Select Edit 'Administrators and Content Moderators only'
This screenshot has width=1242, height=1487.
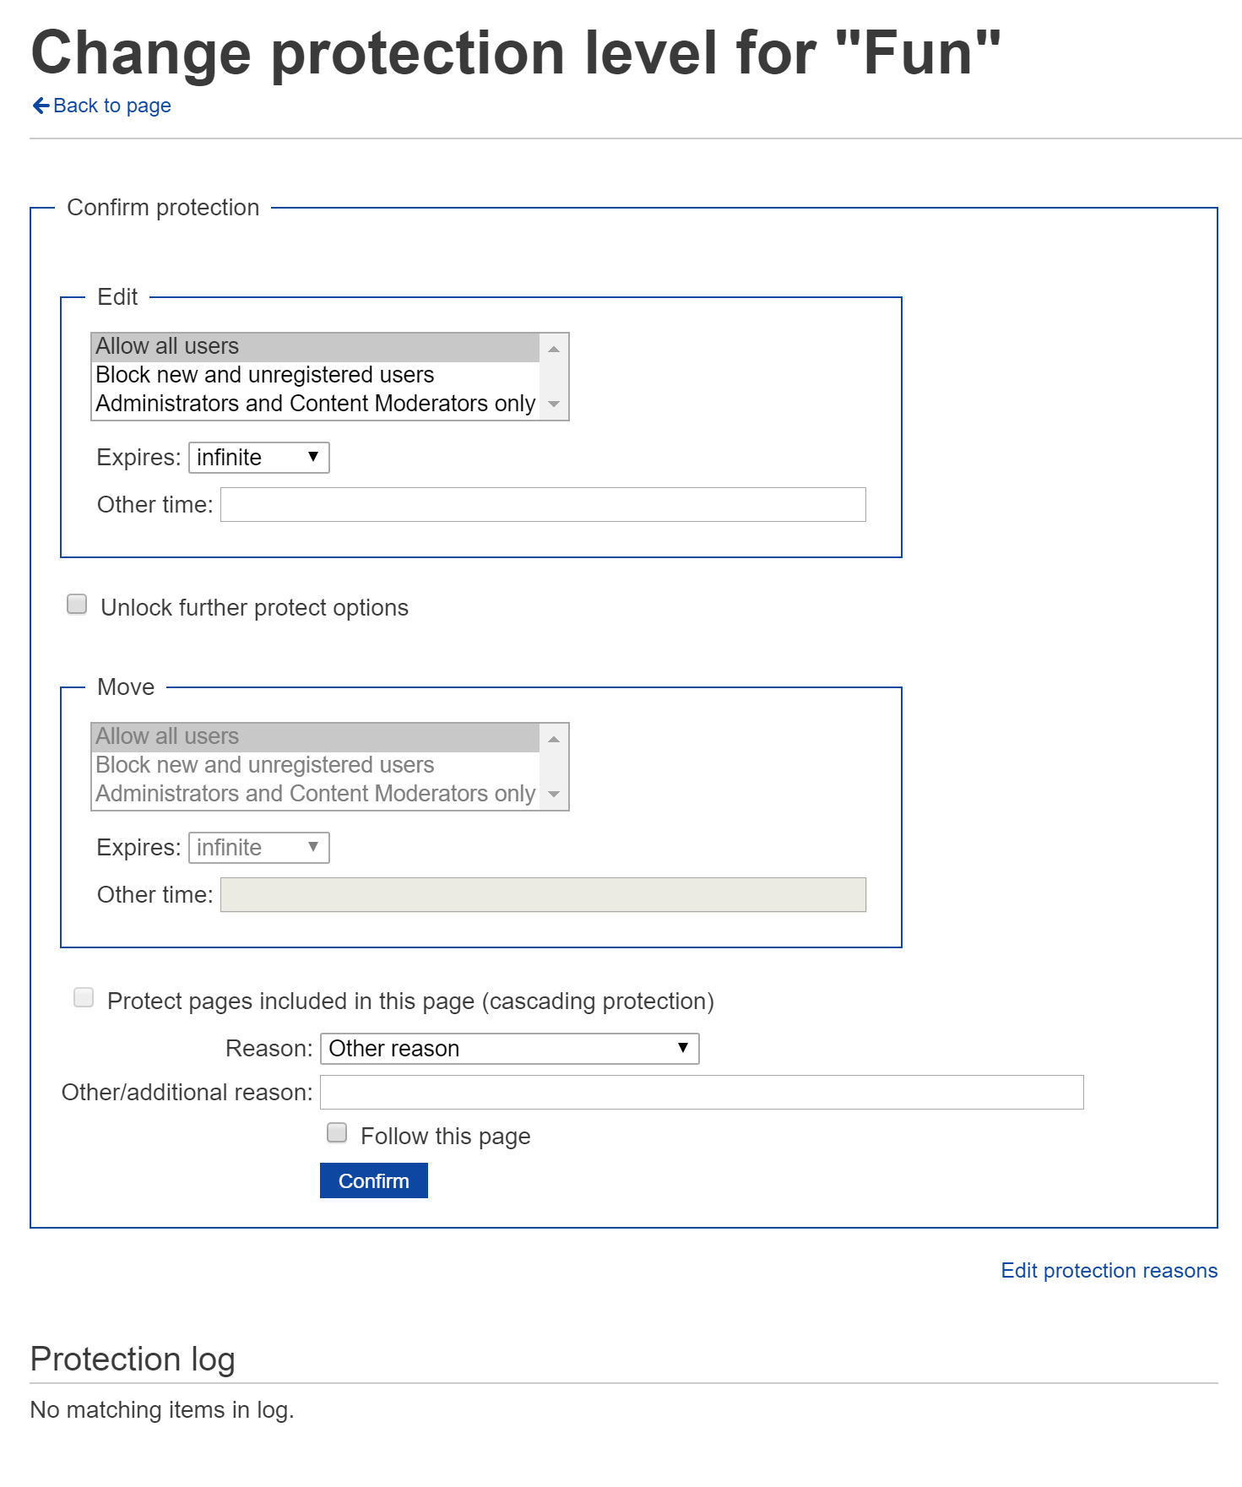coord(315,404)
